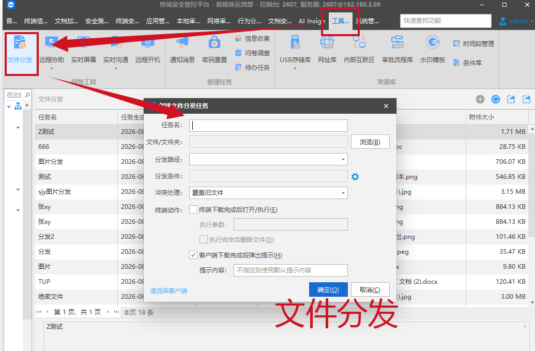535x351 pixels.
Task: Open 信息收集 in management tasks
Action: [253, 39]
